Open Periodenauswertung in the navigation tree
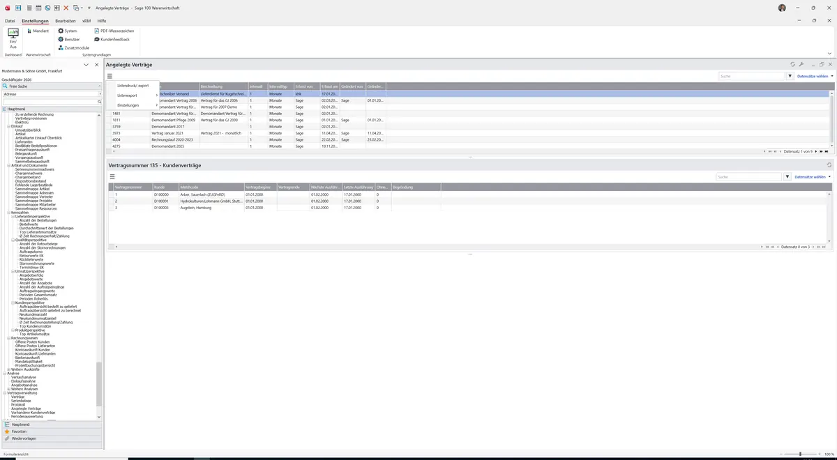The height and width of the screenshot is (460, 837). pos(26,416)
